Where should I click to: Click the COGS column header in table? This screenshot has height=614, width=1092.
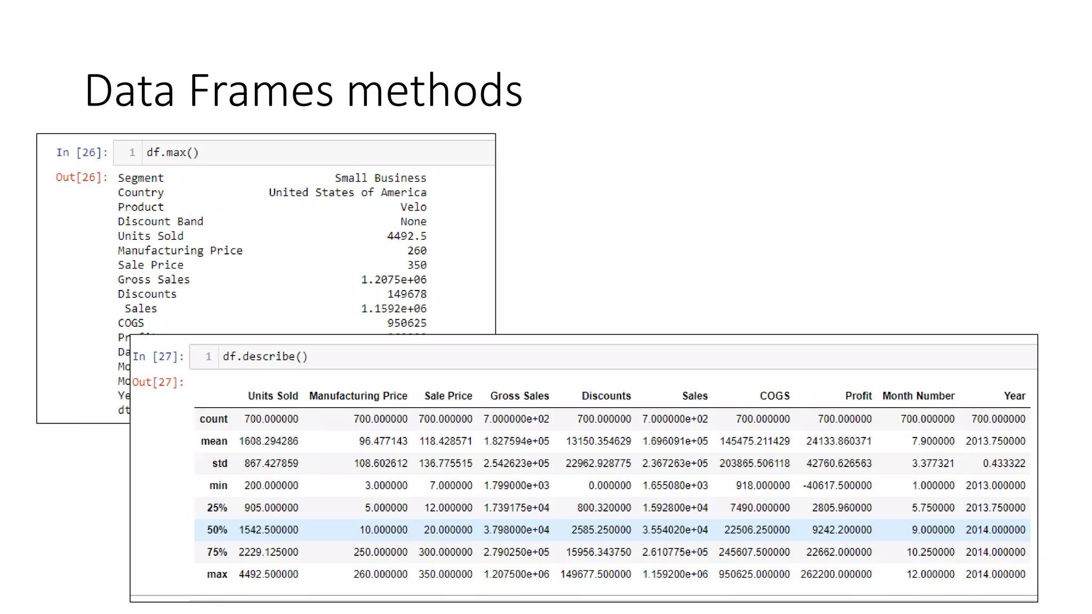(775, 396)
